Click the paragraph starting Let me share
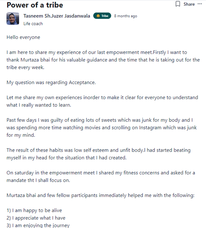This screenshot has width=206, height=228. tap(102, 101)
